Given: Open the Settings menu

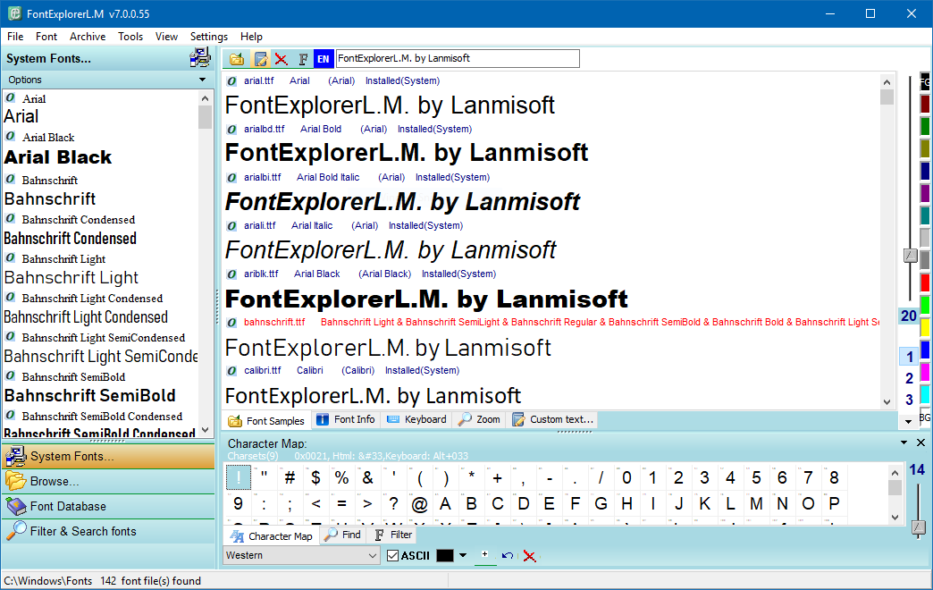Looking at the screenshot, I should (x=209, y=37).
